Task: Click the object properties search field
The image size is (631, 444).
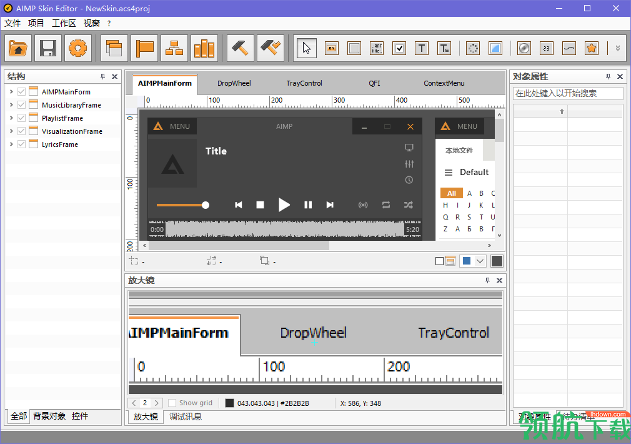Action: [x=568, y=93]
